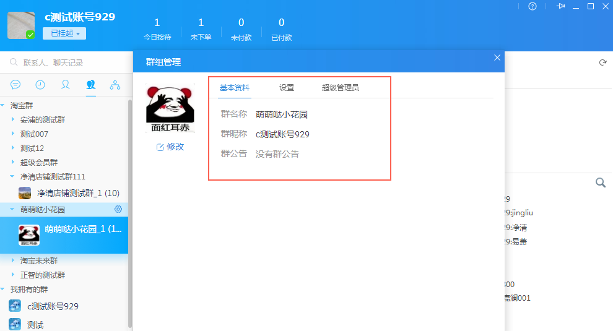
Task: Click the 未下单 counter
Action: point(201,29)
